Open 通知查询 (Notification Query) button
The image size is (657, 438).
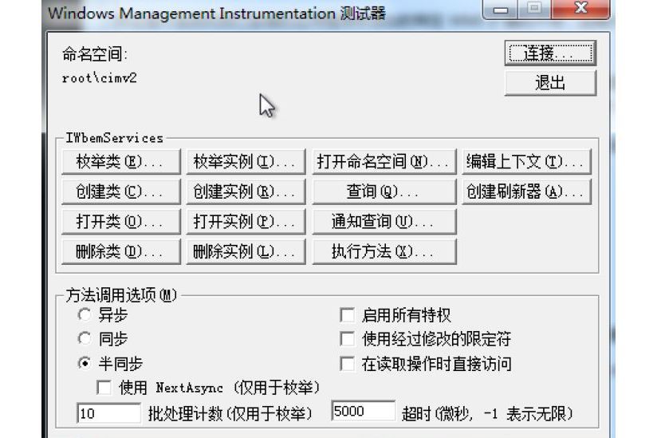point(384,222)
